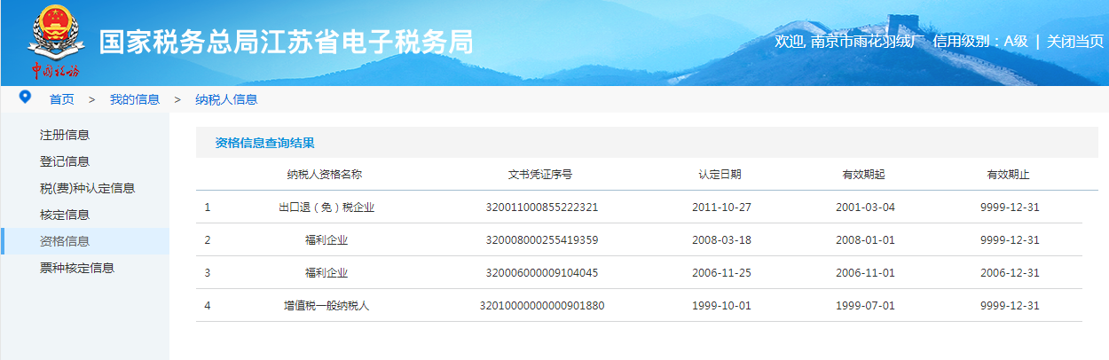
Task: Select the 出口退（免）税企业 row
Action: point(326,207)
